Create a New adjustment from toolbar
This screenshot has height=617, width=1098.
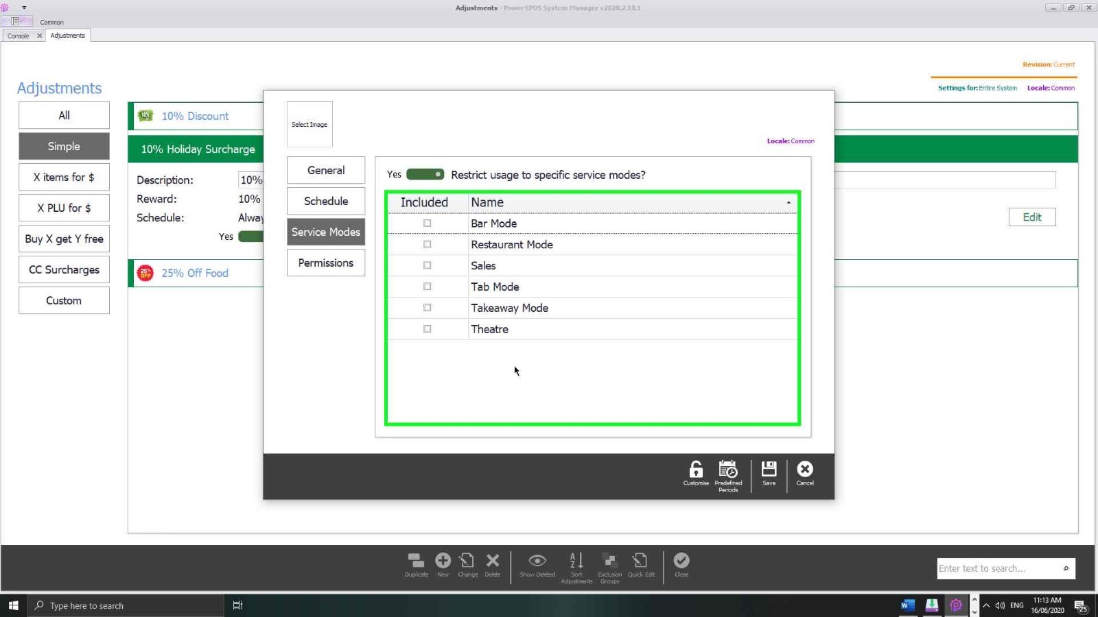tap(443, 561)
